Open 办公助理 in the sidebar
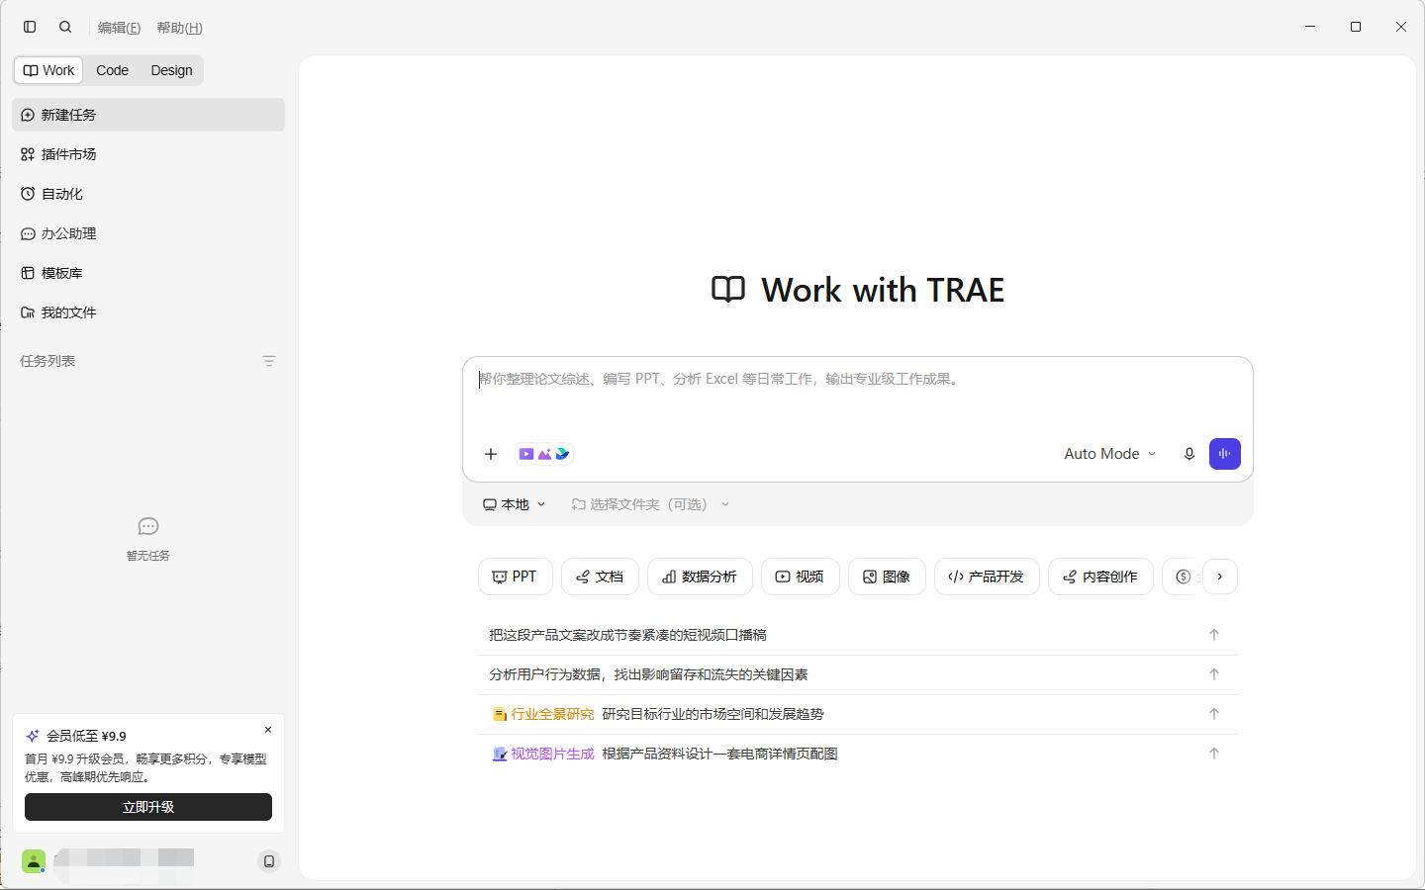 click(x=148, y=233)
